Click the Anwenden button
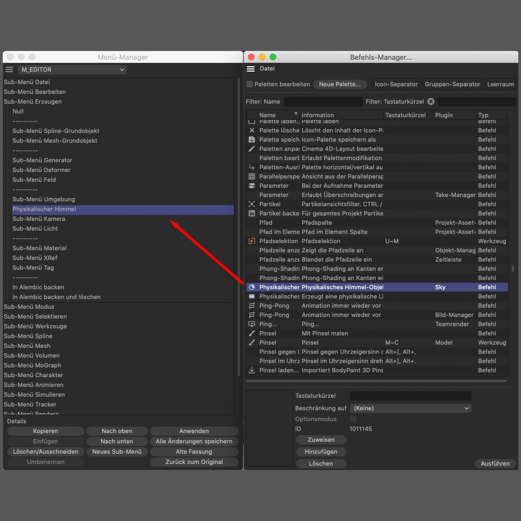521x521 pixels. [x=194, y=431]
